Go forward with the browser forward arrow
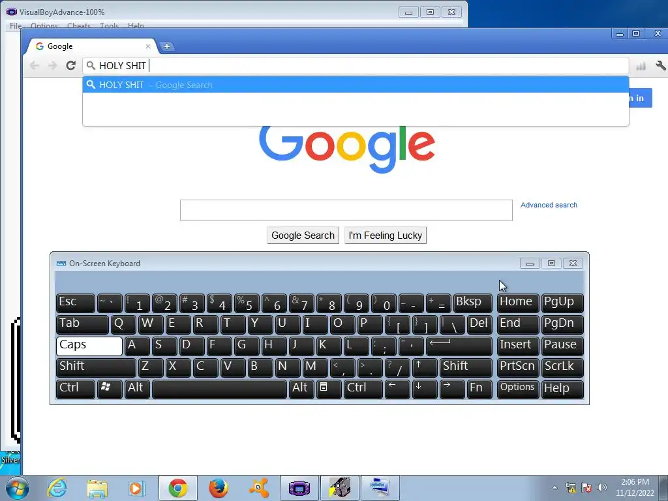 point(52,65)
